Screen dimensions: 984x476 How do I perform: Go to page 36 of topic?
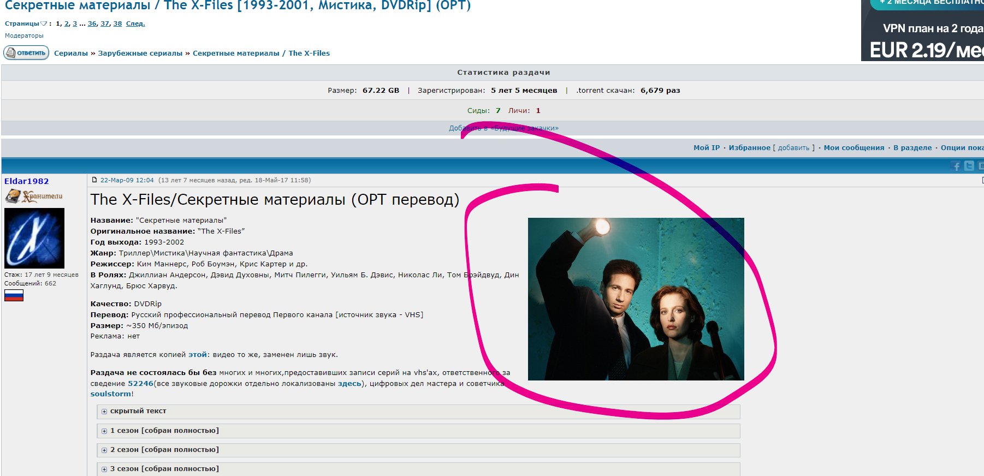point(92,23)
